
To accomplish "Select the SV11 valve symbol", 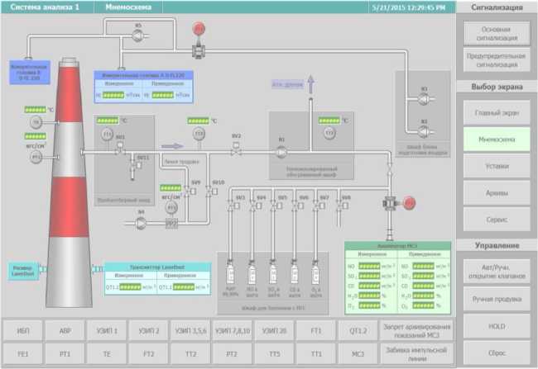I will [x=132, y=168].
